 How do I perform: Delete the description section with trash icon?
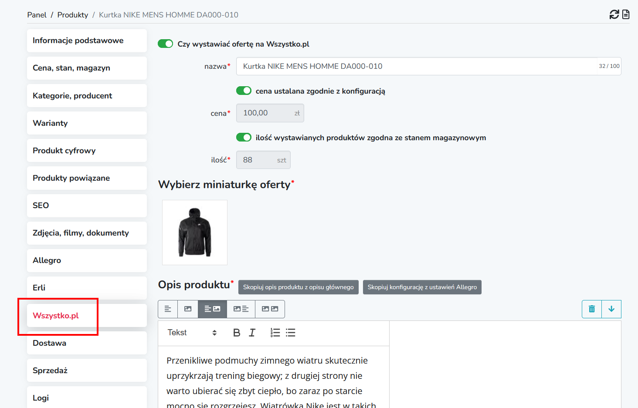tap(592, 309)
